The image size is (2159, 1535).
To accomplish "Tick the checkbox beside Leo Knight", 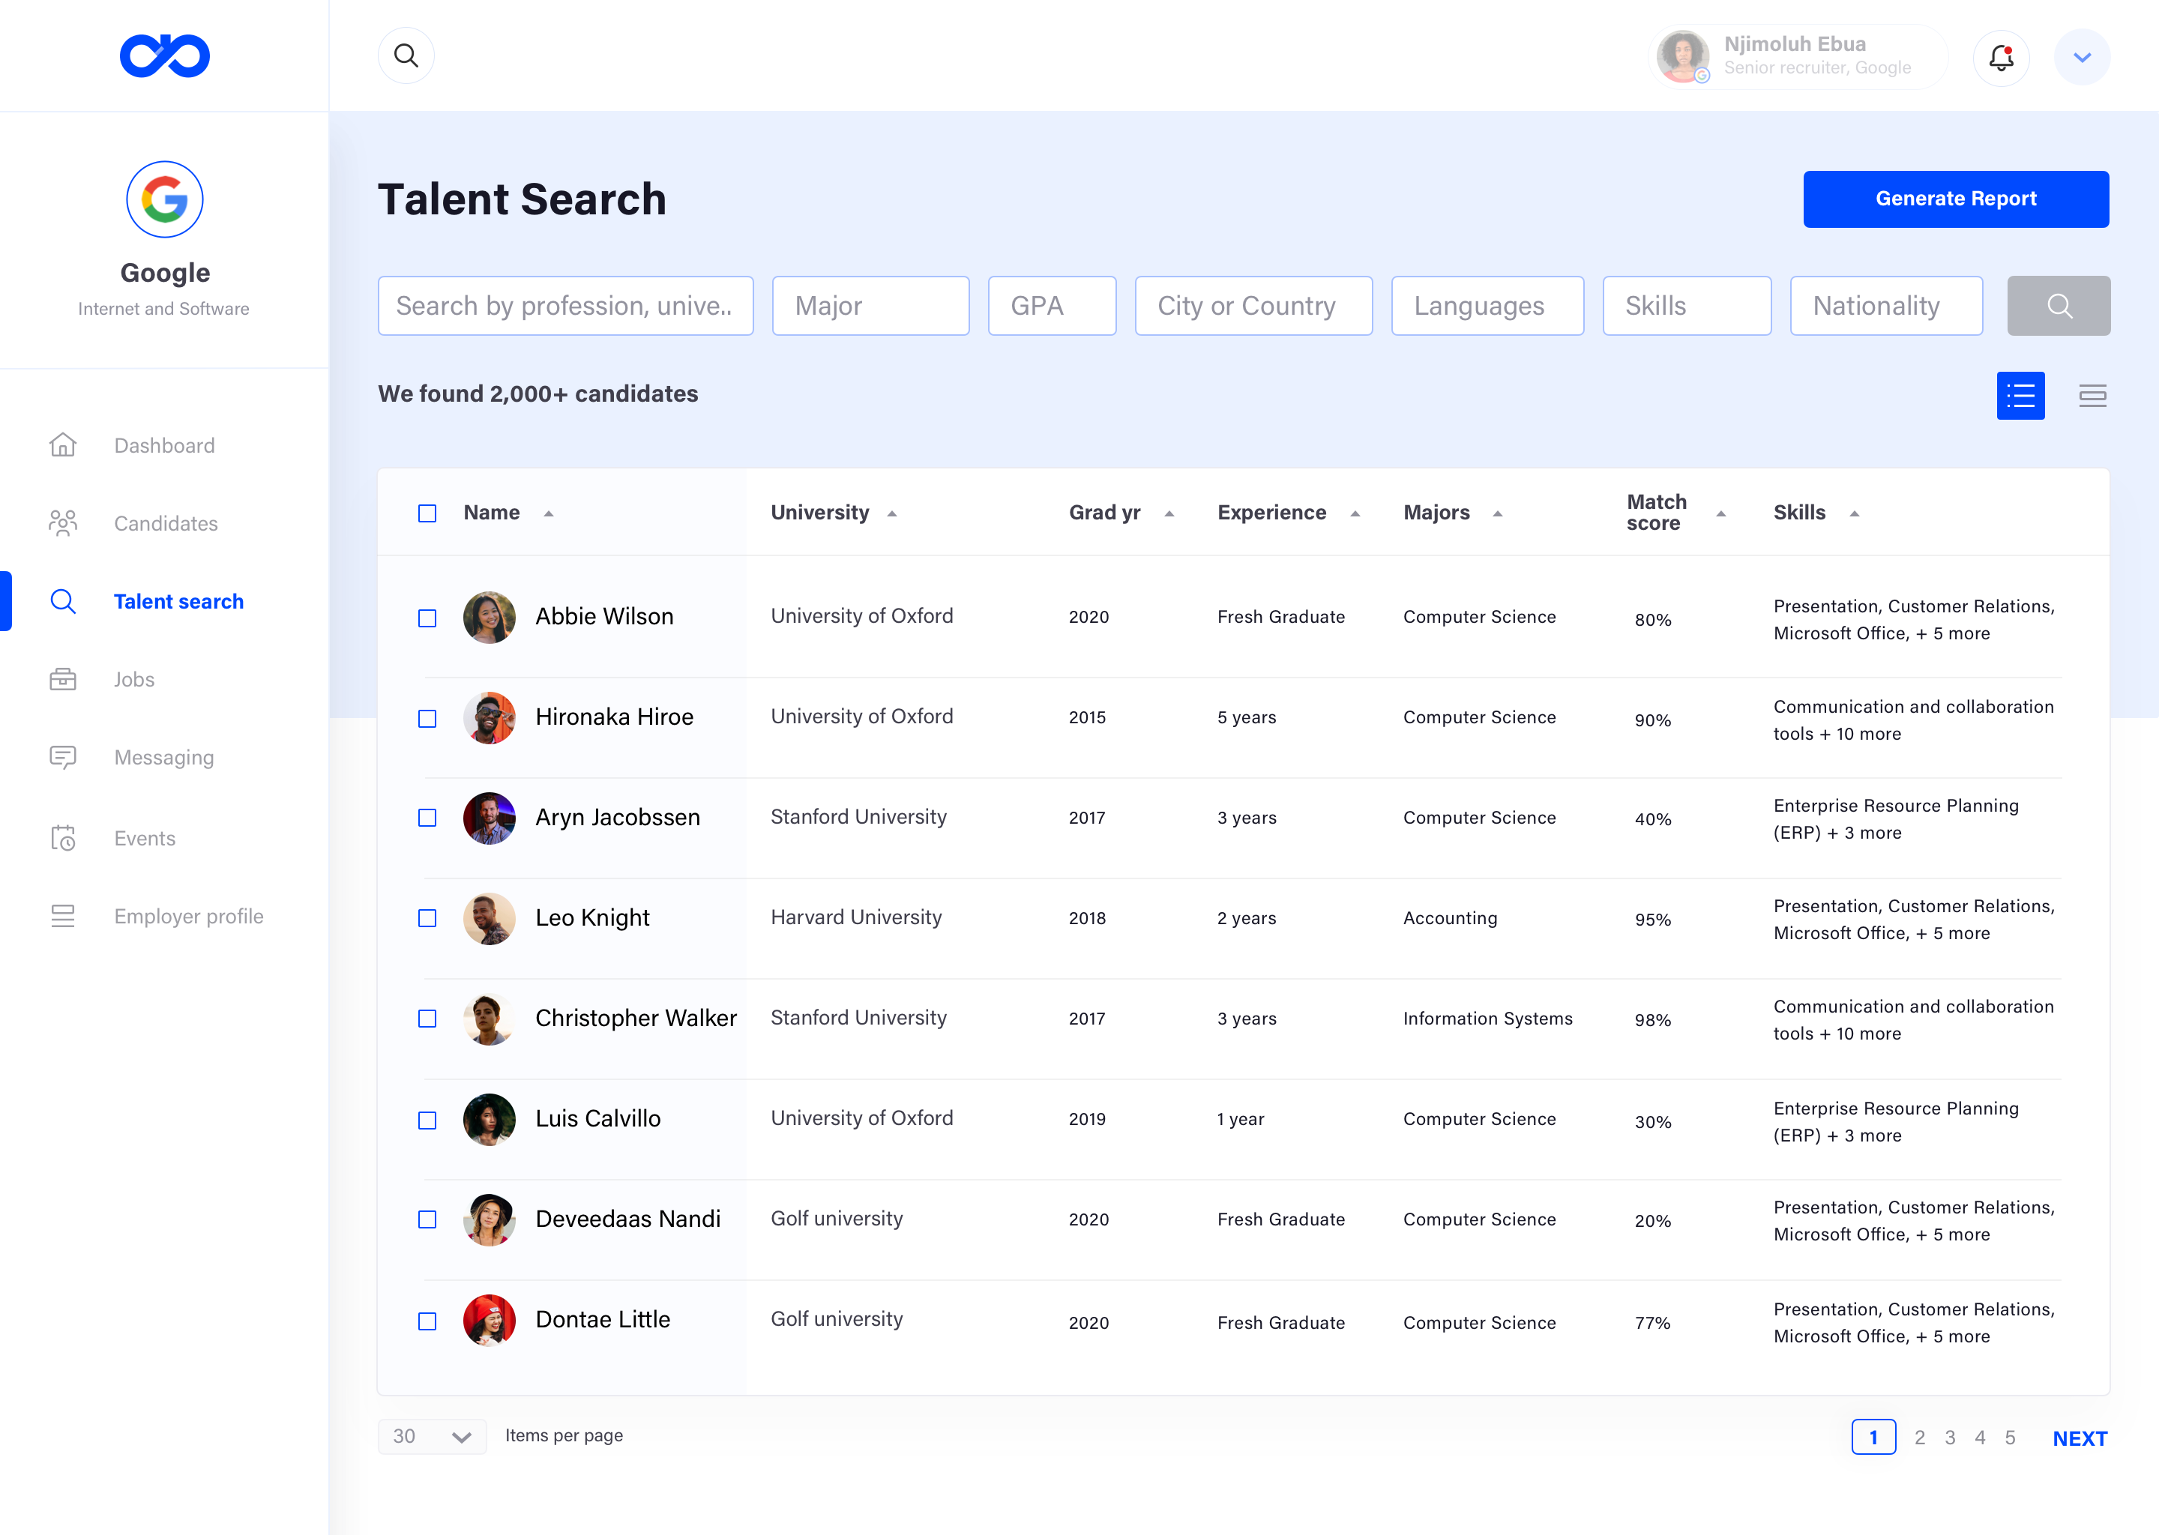I will [x=427, y=919].
